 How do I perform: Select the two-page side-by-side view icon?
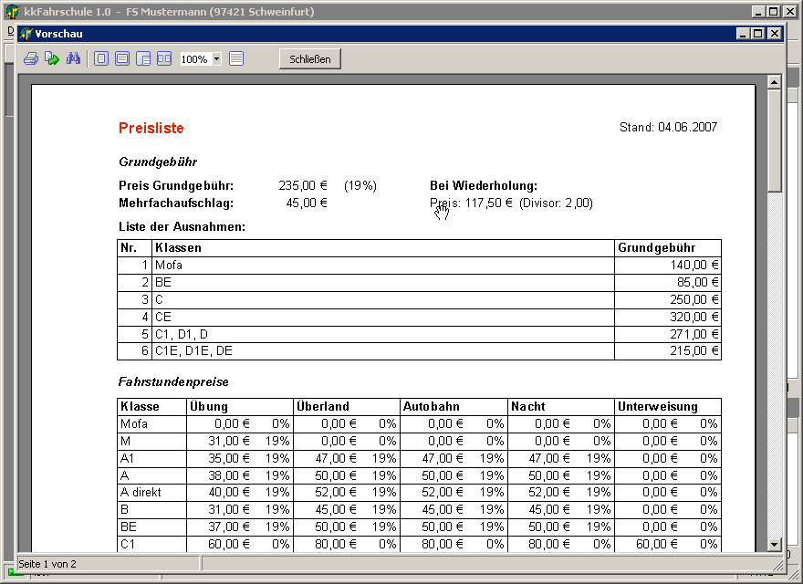(164, 58)
